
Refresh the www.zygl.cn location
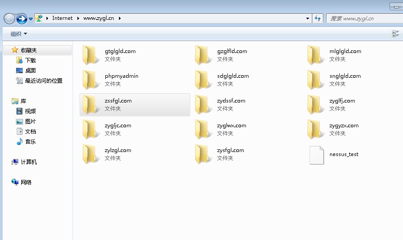pyautogui.click(x=318, y=19)
